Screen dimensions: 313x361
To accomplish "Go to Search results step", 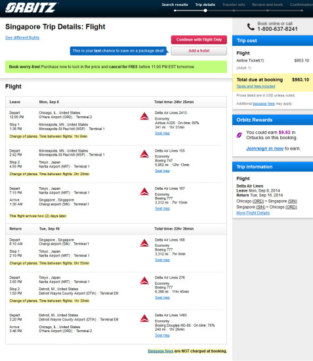I will (175, 5).
